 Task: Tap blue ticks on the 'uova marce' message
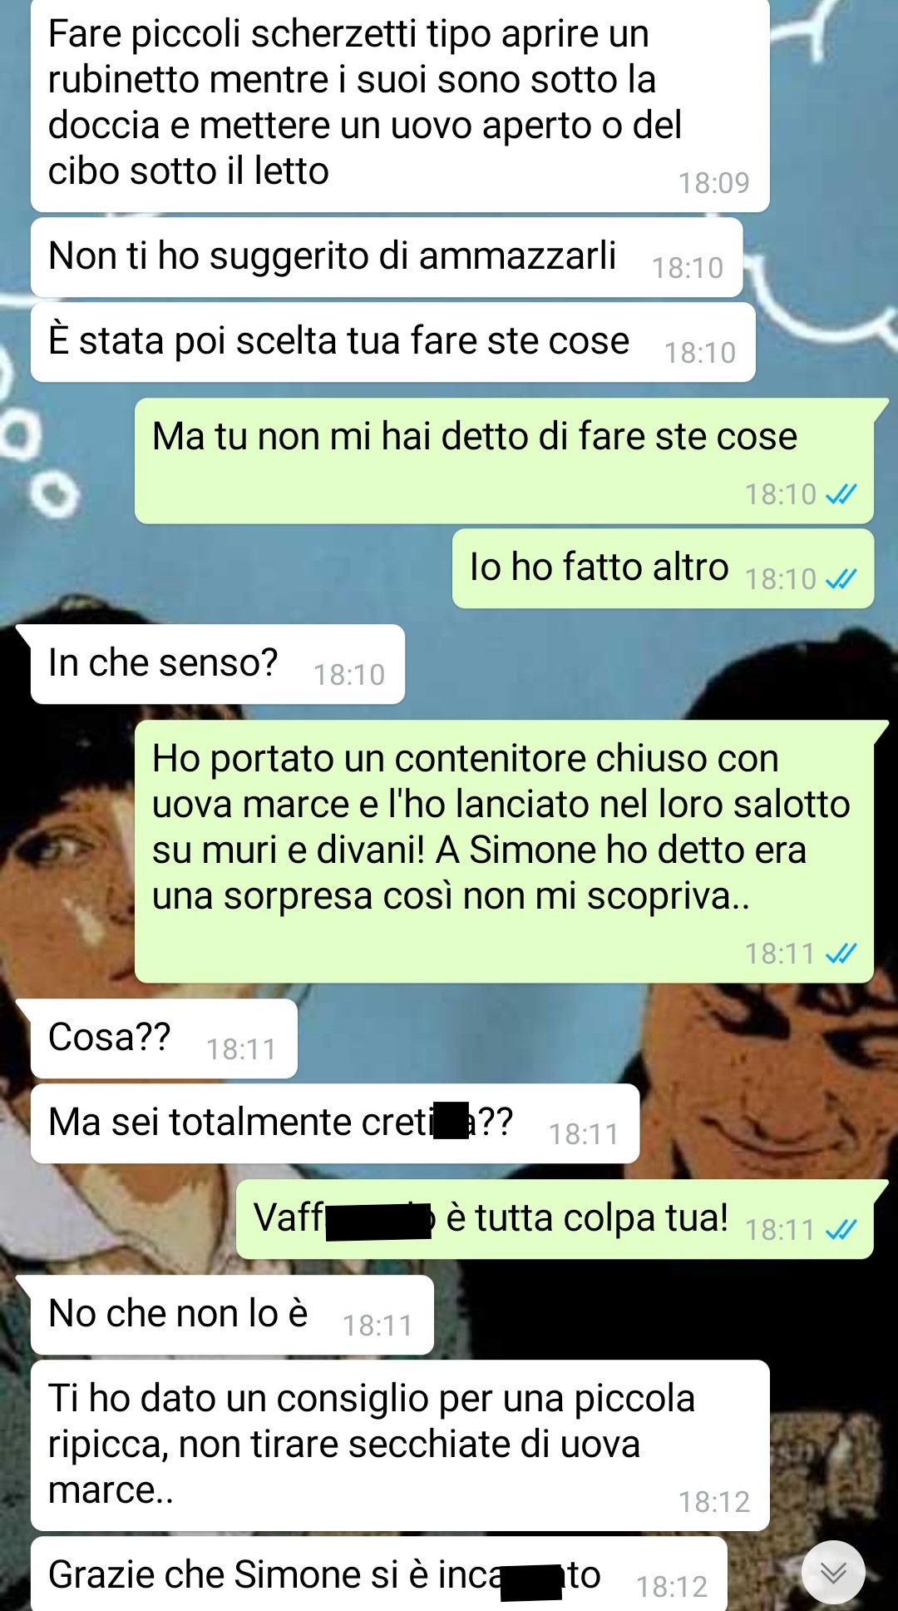coord(841,954)
